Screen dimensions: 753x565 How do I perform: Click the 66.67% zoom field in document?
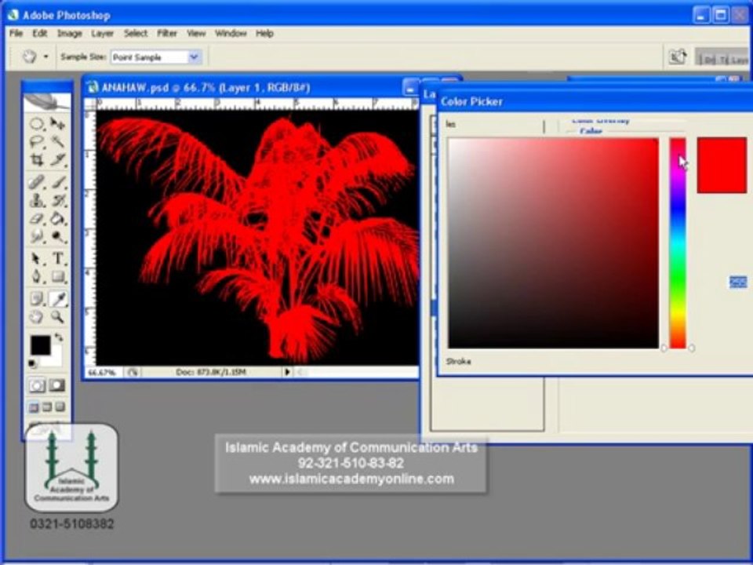pyautogui.click(x=104, y=372)
